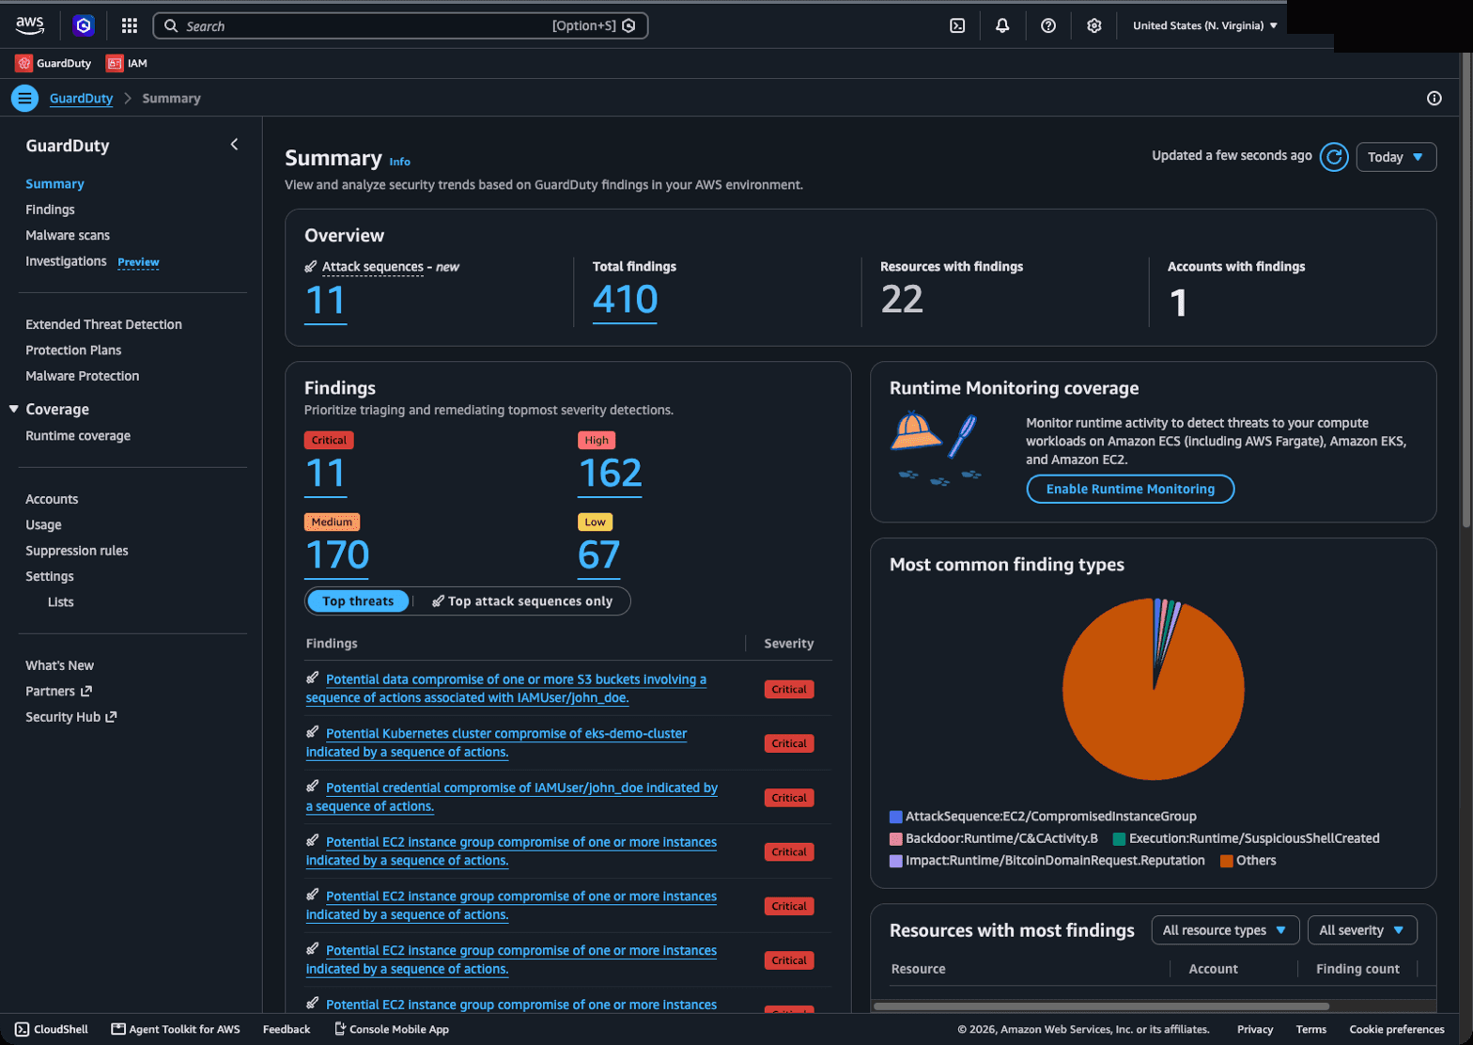Image resolution: width=1473 pixels, height=1045 pixels.
Task: Open Findings in the sidebar
Action: [50, 210]
